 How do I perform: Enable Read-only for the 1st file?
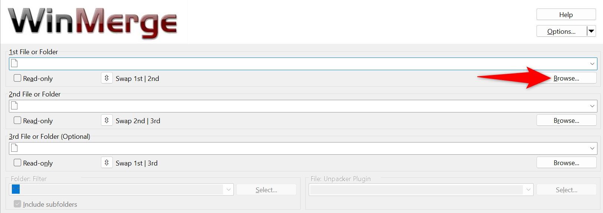(17, 78)
